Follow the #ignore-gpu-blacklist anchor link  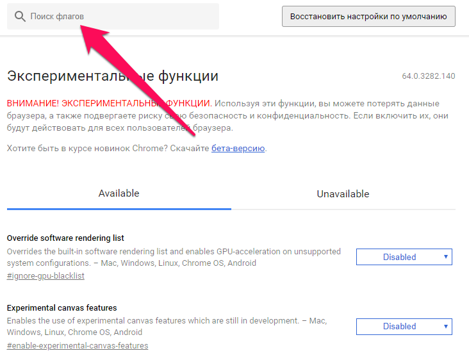pyautogui.click(x=45, y=275)
